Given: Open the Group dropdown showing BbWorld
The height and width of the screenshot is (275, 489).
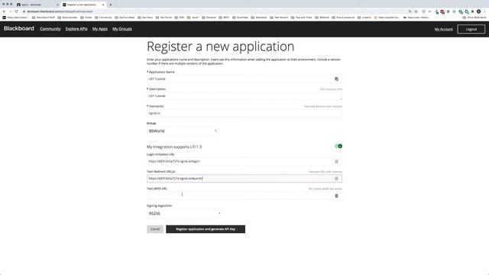Looking at the screenshot, I should coord(183,131).
